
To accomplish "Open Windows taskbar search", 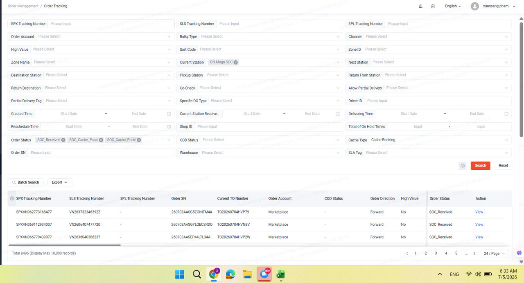I will point(196,274).
